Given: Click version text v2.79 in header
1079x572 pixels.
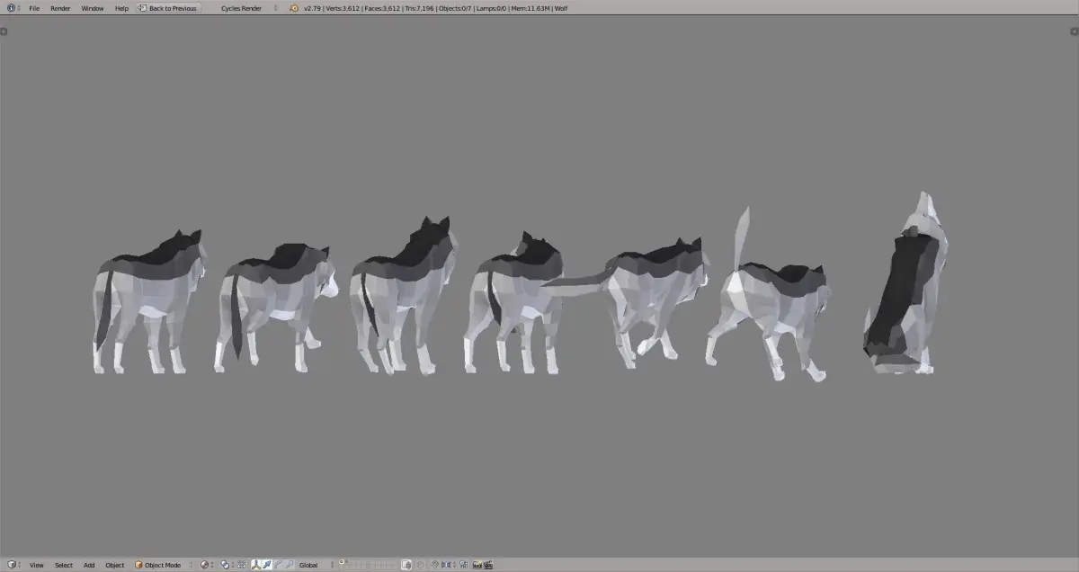Looking at the screenshot, I should tap(312, 8).
